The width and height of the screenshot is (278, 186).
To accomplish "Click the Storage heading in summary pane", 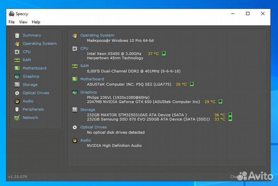I will 88,110.
